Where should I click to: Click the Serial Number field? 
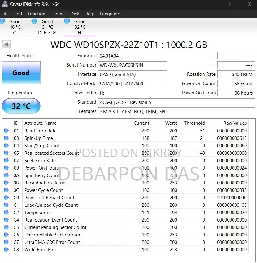point(133,65)
